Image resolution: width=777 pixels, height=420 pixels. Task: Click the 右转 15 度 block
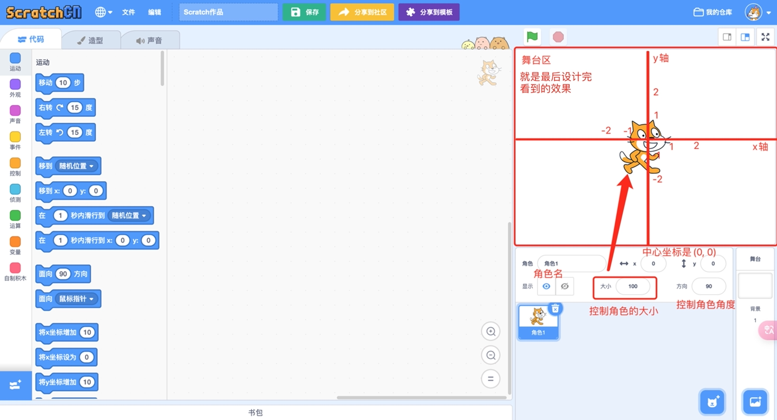65,108
